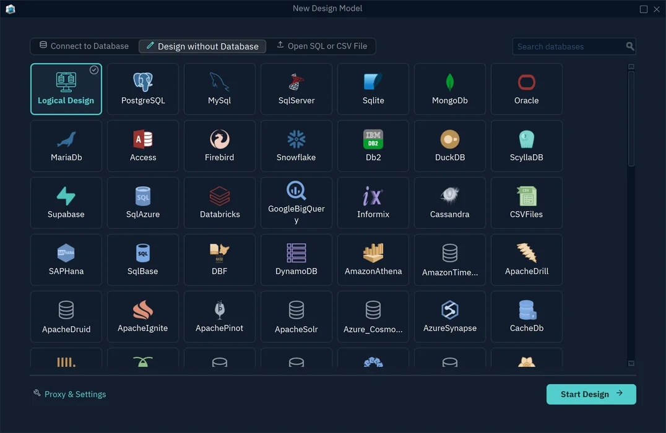
Task: Choose the Sqlite tile
Action: [373, 89]
